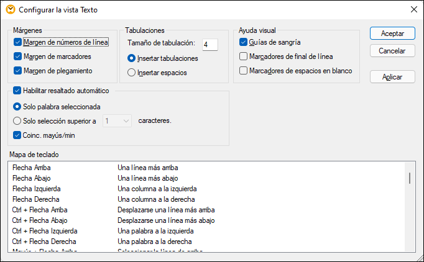The width and height of the screenshot is (424, 262).
Task: Uncheck Margen de marcadores
Action: pos(17,56)
